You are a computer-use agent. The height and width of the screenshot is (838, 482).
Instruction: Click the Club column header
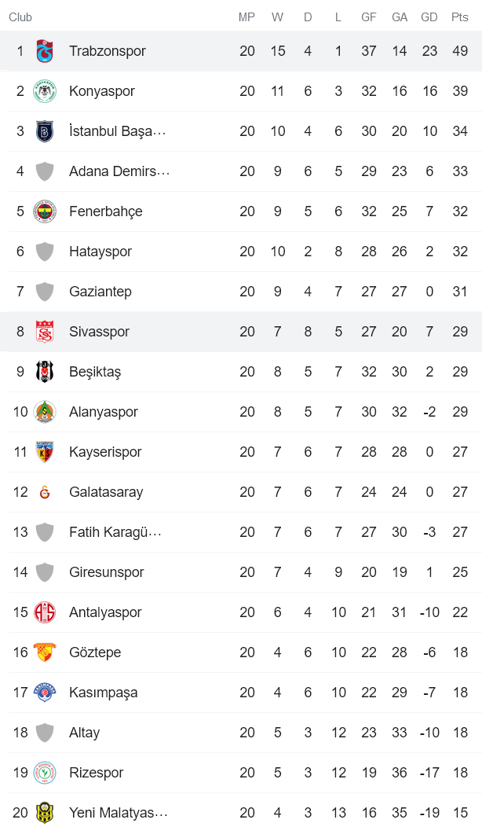tap(20, 16)
